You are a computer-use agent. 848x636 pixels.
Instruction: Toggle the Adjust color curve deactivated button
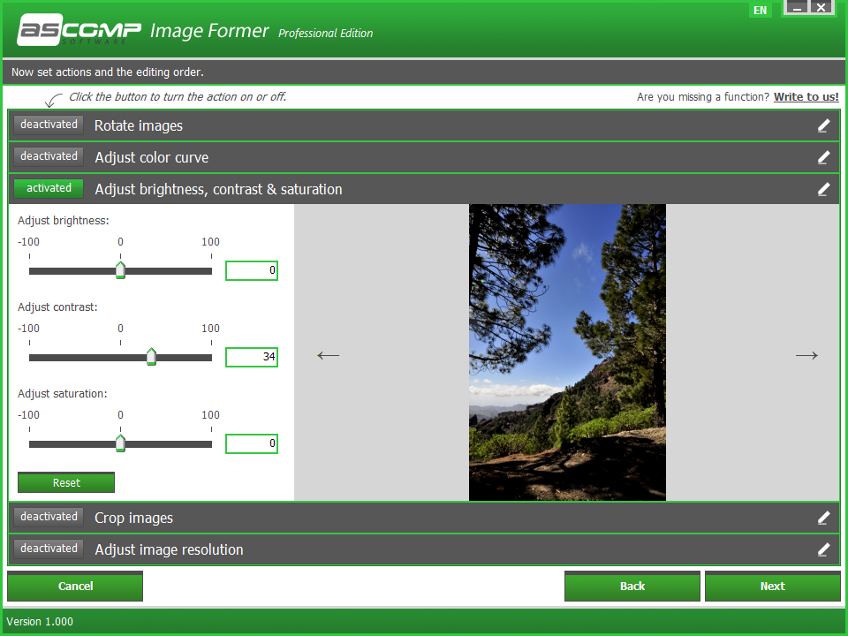click(x=49, y=156)
